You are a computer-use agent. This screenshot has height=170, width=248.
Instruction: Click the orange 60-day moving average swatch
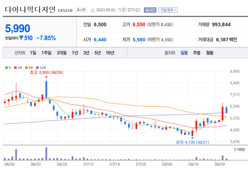tap(26, 68)
